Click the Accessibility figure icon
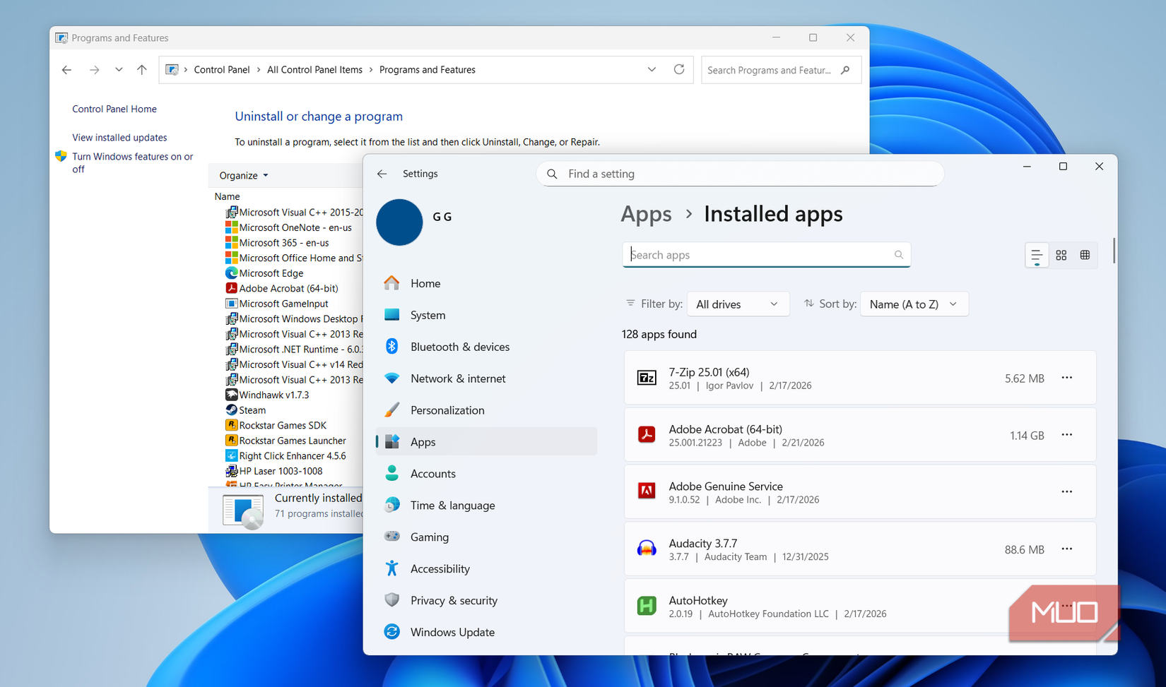Image resolution: width=1166 pixels, height=687 pixels. click(391, 568)
